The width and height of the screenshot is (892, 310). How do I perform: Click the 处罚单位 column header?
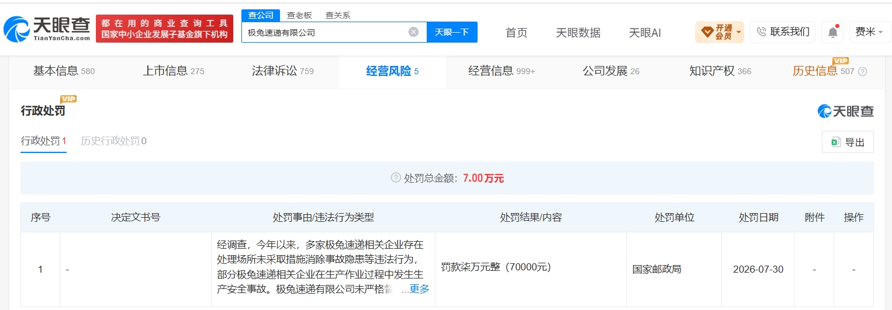pyautogui.click(x=674, y=217)
